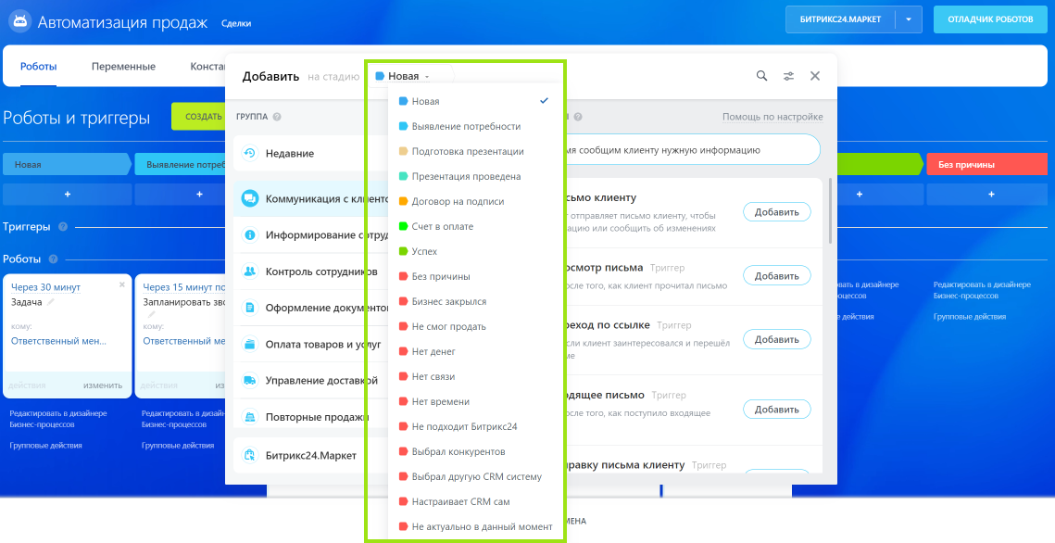
Task: Click изменить on Задача robot card
Action: tap(103, 385)
